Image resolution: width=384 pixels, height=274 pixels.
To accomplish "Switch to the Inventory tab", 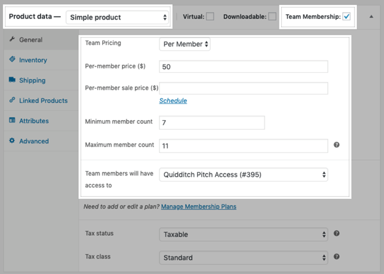I will pyautogui.click(x=41, y=60).
